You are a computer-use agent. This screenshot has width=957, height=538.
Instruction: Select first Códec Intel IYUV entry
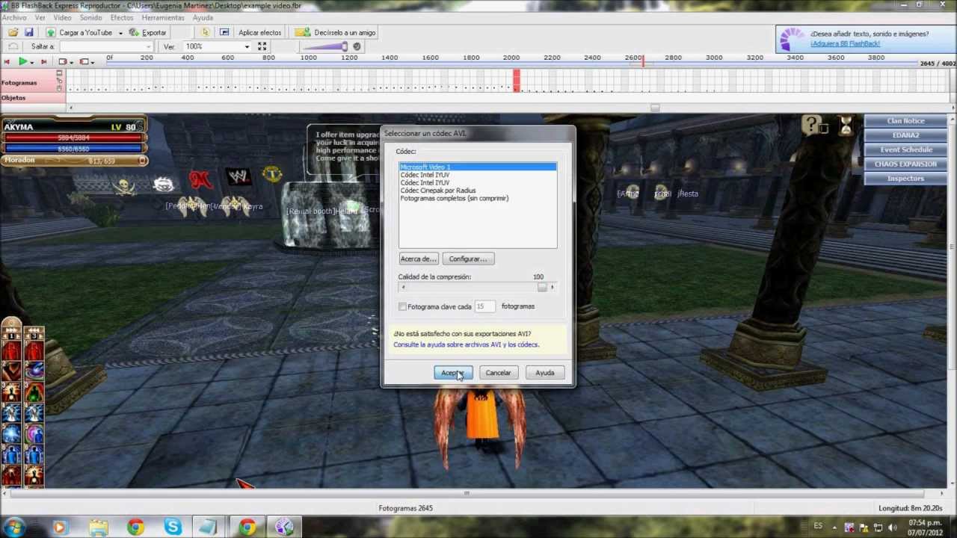coord(478,175)
